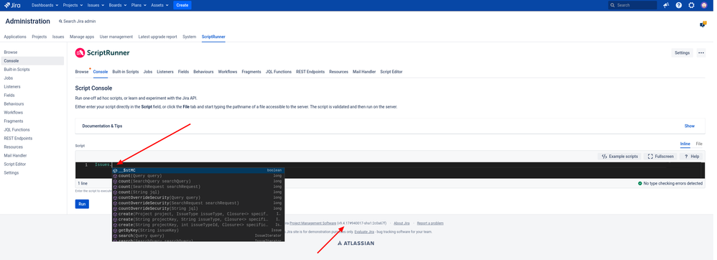Choose countOverrideSecurity(String jql) suggestion
717x260 pixels.
click(x=198, y=208)
